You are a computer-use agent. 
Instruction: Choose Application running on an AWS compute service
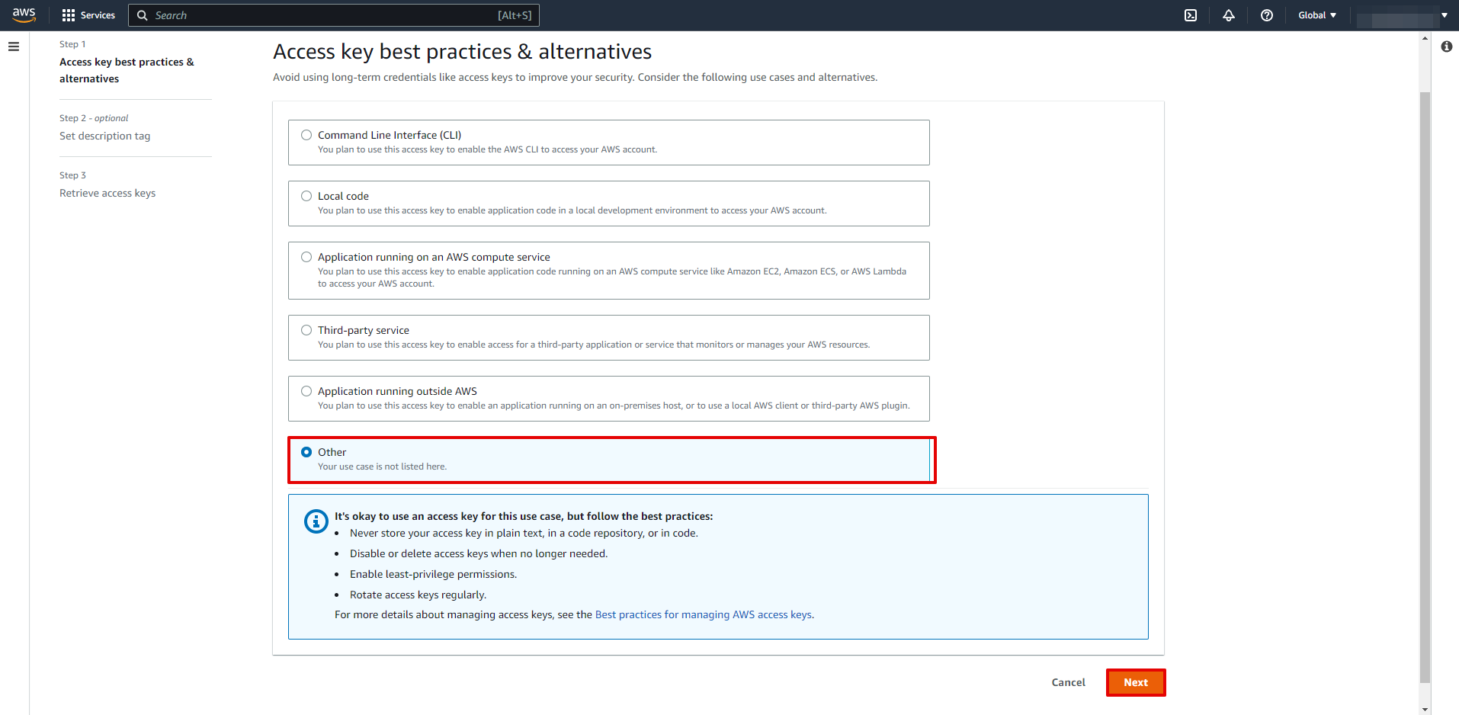[x=306, y=257]
